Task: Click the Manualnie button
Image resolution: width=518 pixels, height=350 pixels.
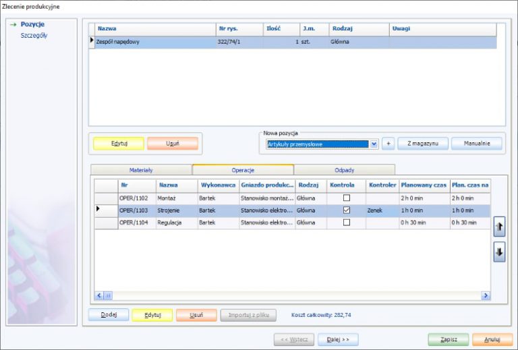Action: (477, 144)
